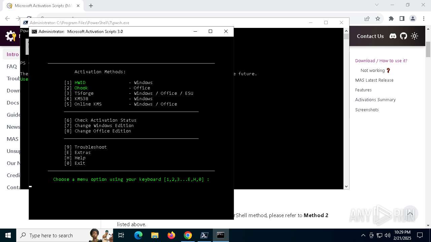The image size is (431, 242).
Task: Open new Chrome tab plus button
Action: click(91, 5)
